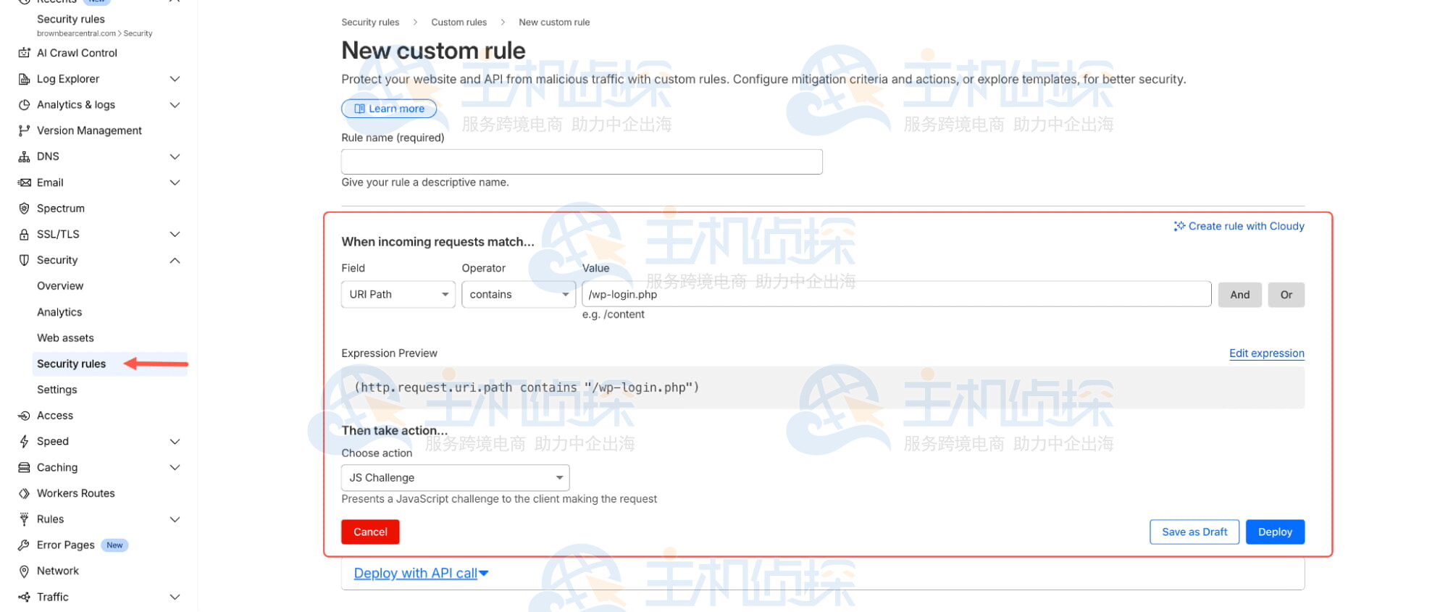
Task: Click the book icon in Learn more
Action: point(359,109)
